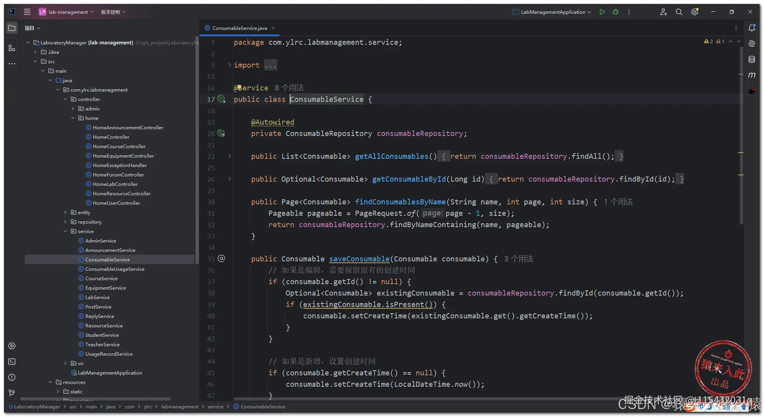Open the Services tool window
The height and width of the screenshot is (417, 764).
(12, 346)
